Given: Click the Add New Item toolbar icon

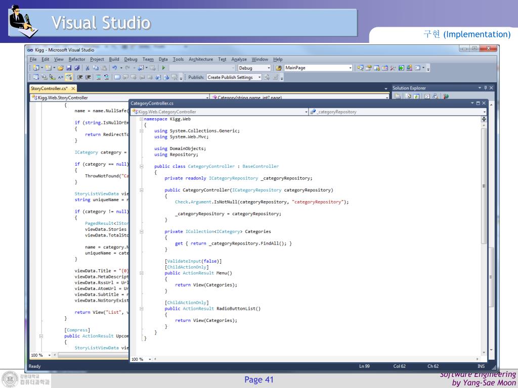Looking at the screenshot, I should pos(48,68).
